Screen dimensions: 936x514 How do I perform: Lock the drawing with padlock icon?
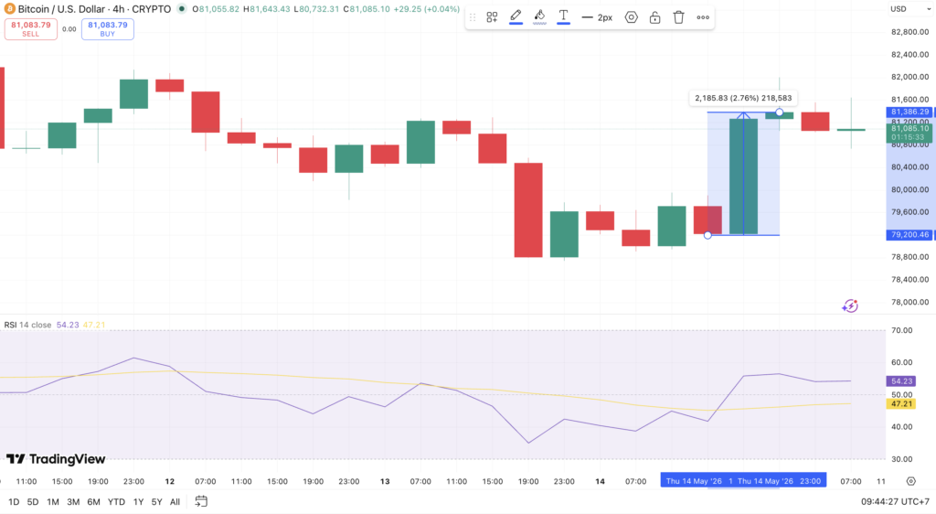point(654,17)
